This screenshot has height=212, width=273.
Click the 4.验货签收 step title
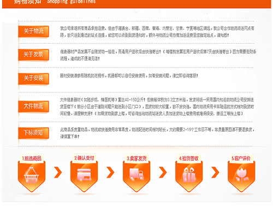click(x=189, y=158)
